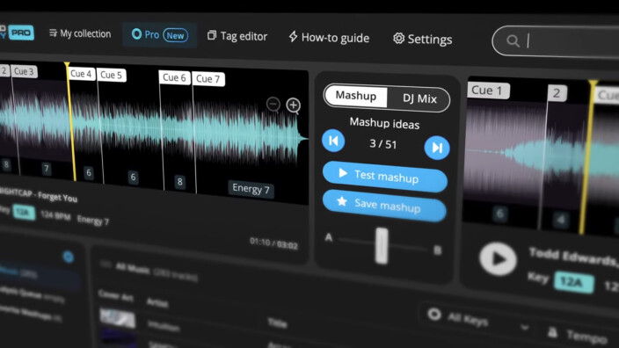Click the left deck 12A key badge
Image resolution: width=619 pixels, height=348 pixels.
click(x=23, y=213)
